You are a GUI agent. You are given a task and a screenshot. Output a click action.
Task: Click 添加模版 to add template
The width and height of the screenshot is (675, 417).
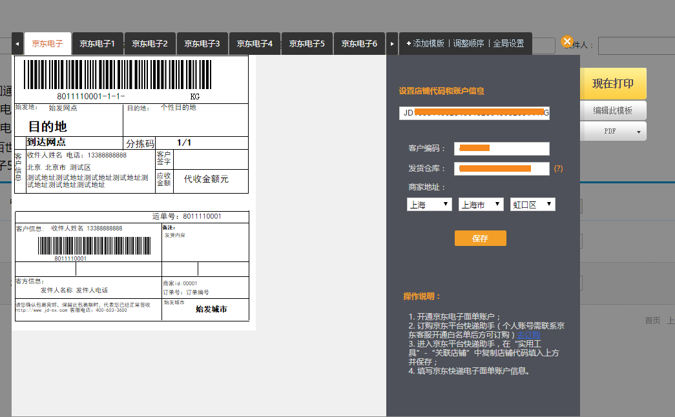coord(426,44)
